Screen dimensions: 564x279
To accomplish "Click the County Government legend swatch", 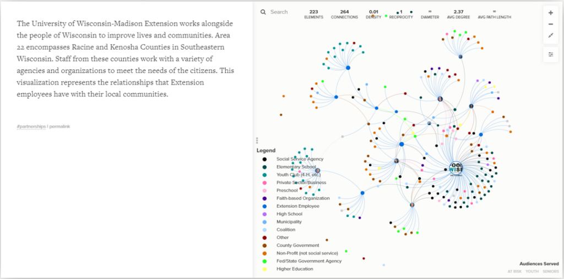I will tap(265, 245).
